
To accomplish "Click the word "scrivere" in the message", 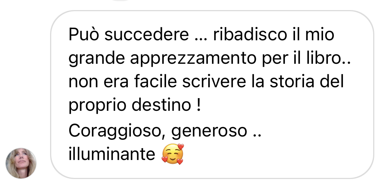I will 214,82.
